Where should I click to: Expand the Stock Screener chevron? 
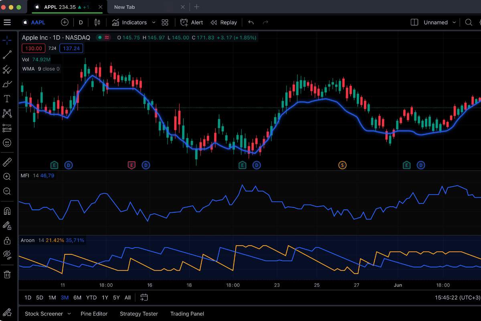69,314
